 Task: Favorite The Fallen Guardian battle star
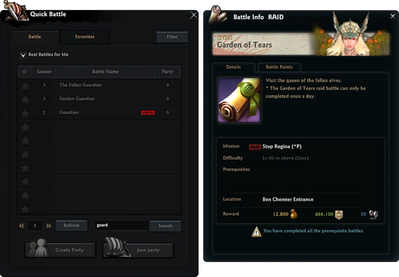tap(25, 85)
